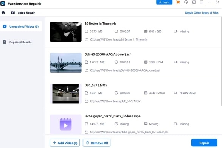The width and height of the screenshot is (222, 148).
Task: Click the 640 x 368 resolution value
Action: (x=155, y=31)
